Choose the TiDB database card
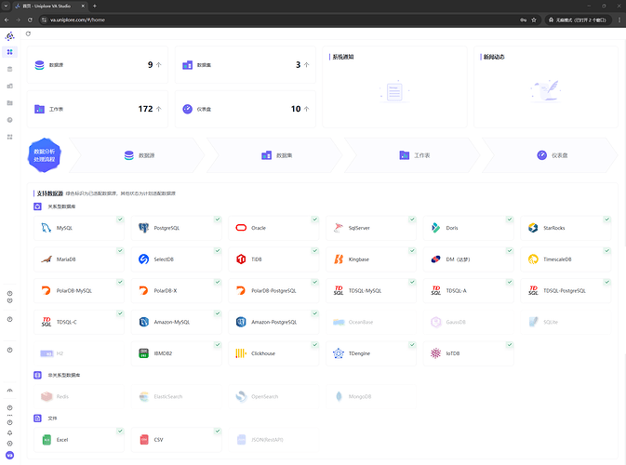The image size is (626, 465). 273,259
